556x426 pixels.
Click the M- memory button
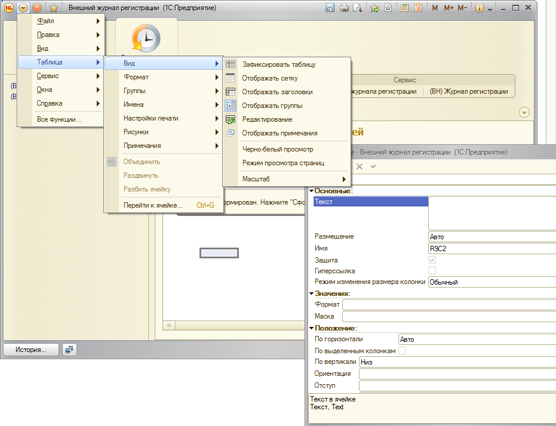pyautogui.click(x=462, y=8)
